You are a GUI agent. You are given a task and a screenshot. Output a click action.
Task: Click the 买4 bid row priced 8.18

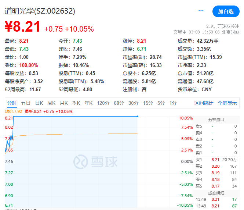216,179
